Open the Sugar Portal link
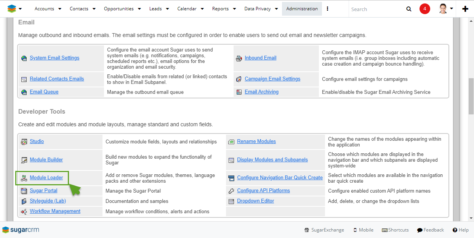The image size is (474, 238). click(44, 191)
